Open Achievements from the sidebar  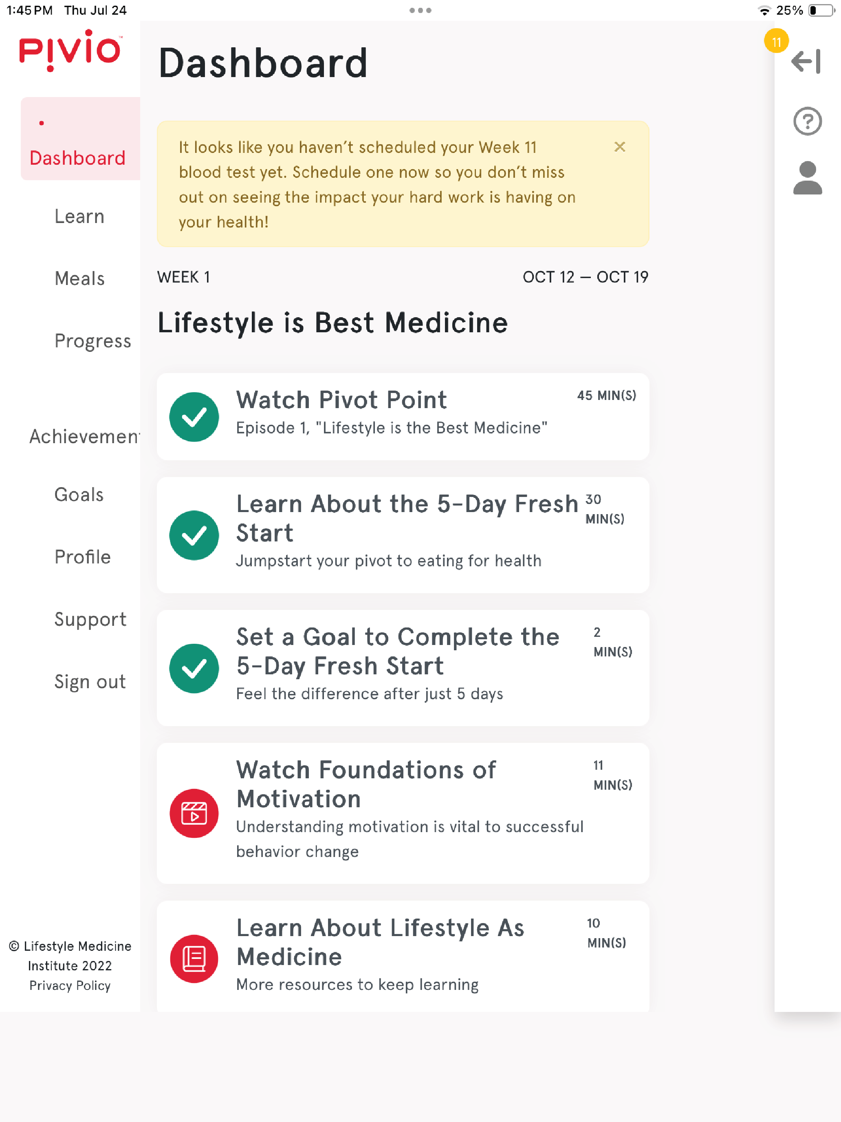pos(85,436)
